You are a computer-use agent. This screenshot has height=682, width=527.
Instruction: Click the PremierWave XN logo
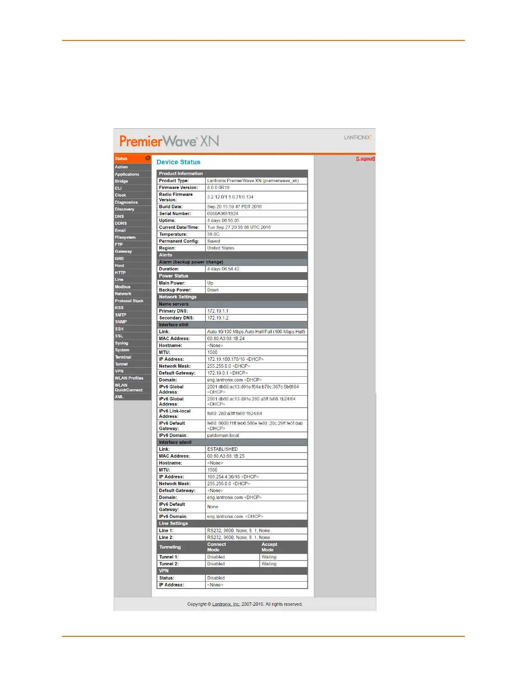169,141
